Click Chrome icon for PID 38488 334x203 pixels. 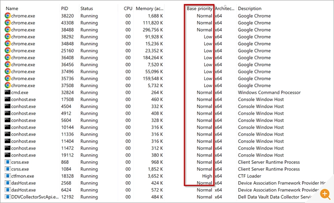pyautogui.click(x=8, y=30)
